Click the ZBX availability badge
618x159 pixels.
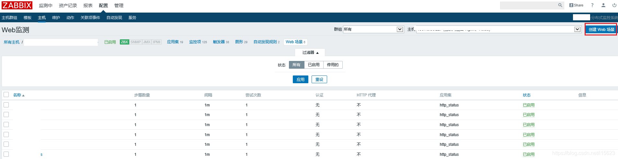(x=124, y=42)
